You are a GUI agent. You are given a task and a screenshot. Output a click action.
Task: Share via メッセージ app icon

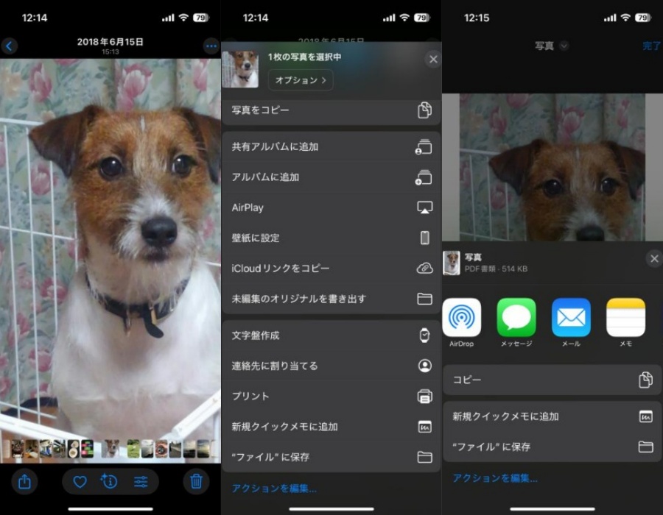pos(516,318)
